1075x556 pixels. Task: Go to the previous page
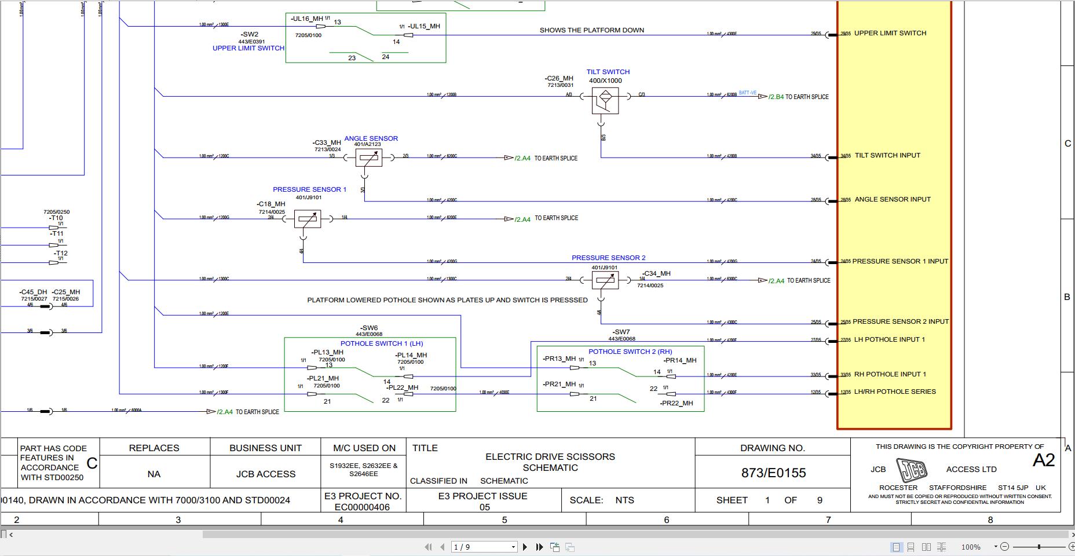443,547
